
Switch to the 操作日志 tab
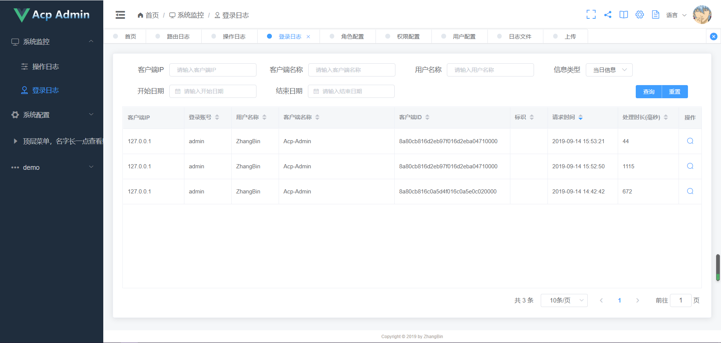coord(229,36)
